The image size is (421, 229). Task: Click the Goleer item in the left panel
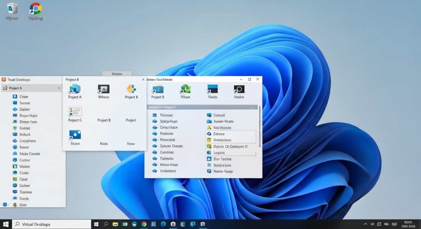click(25, 186)
